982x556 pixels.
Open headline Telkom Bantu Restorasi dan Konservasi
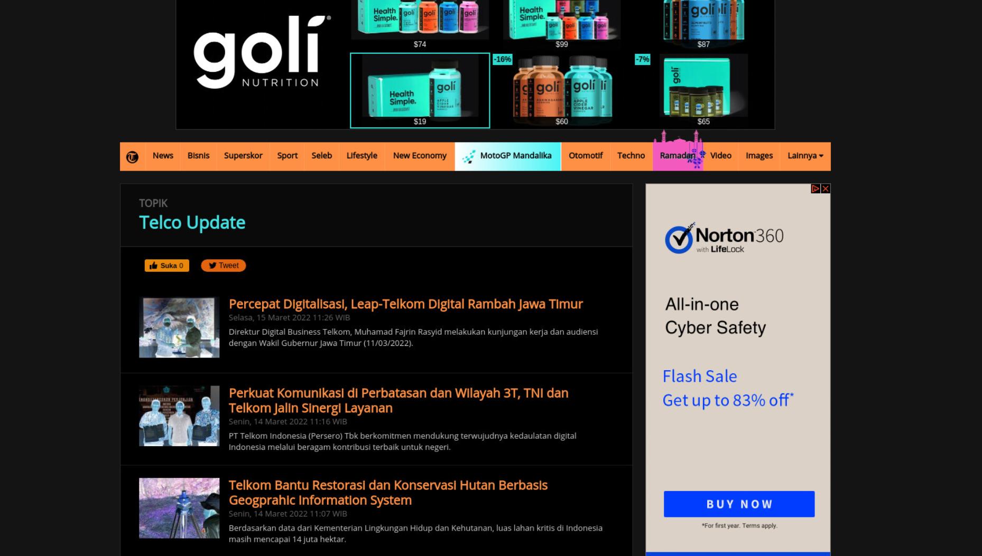[x=388, y=493]
